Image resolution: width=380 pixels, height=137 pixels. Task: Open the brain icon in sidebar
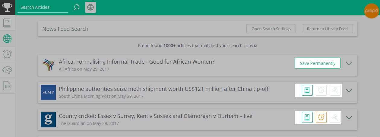point(7,70)
